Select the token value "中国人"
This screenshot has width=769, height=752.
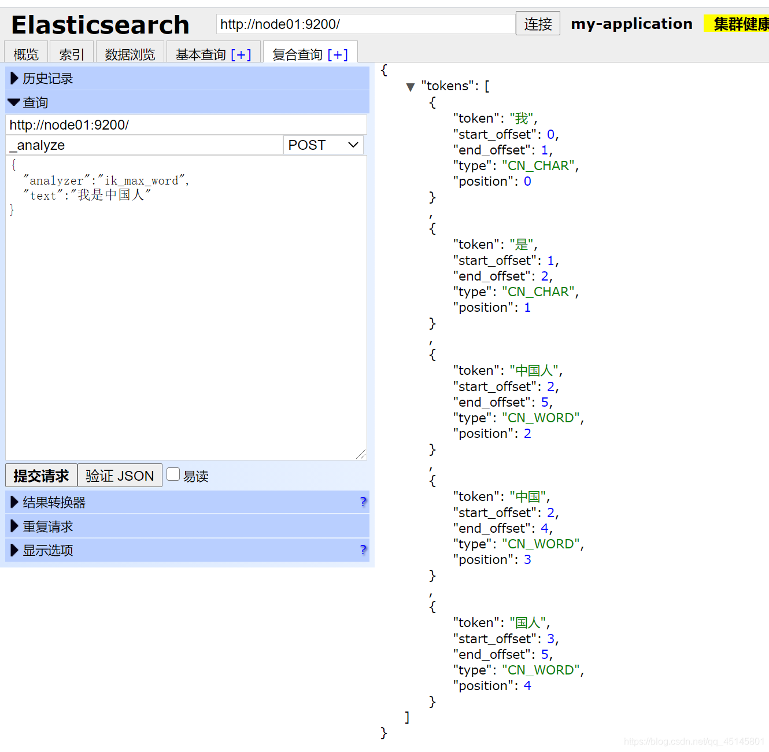534,370
